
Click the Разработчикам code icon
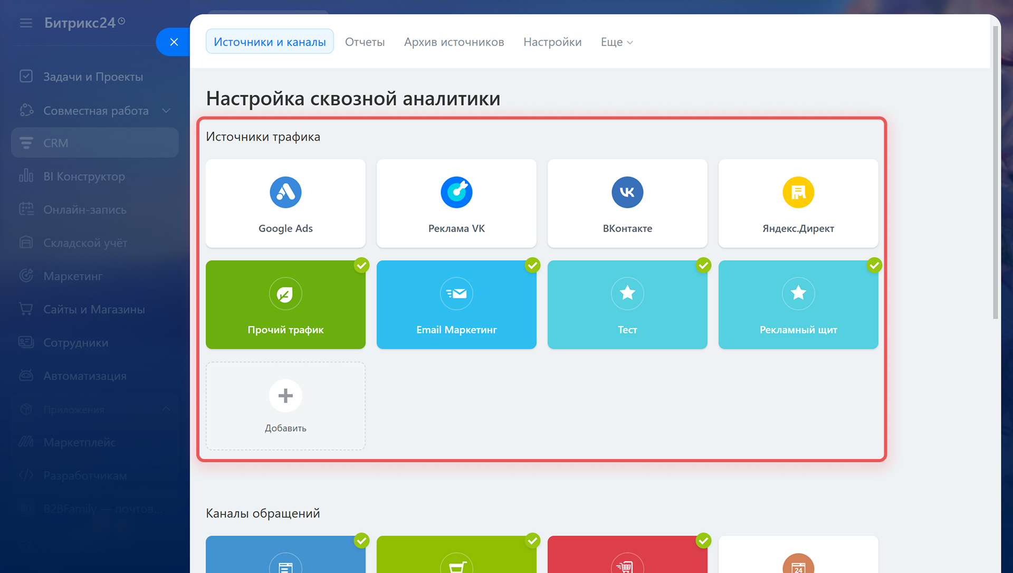coord(26,475)
